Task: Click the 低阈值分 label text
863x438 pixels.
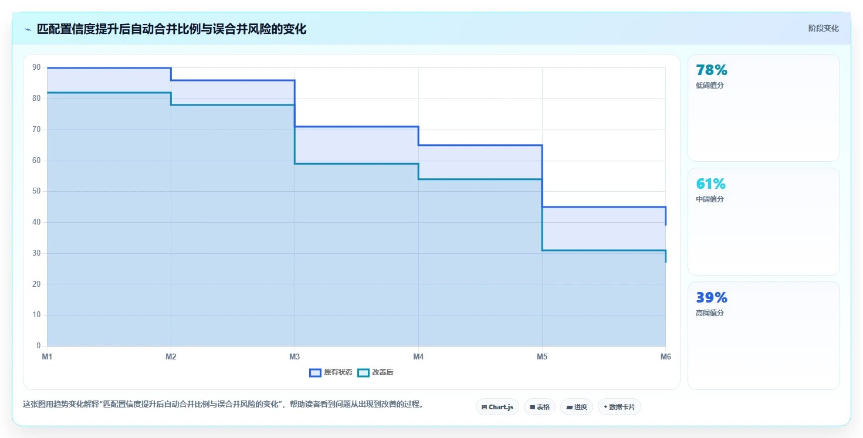Action: click(710, 86)
